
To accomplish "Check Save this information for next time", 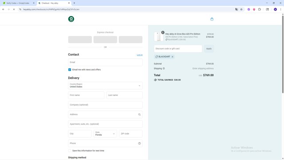I will tap(70, 151).
